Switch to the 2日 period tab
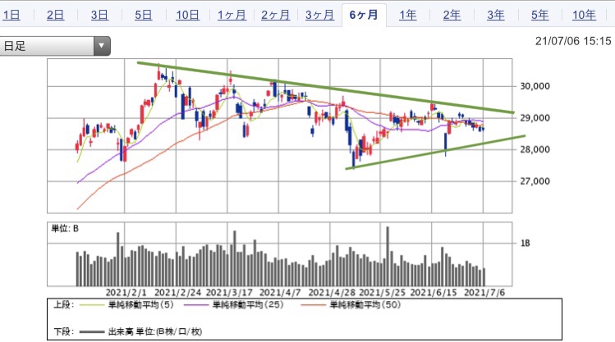Screen dimensions: 615x342 55,16
